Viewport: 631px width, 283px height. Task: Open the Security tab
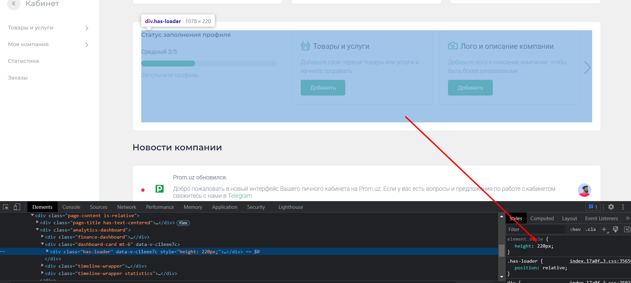(256, 207)
